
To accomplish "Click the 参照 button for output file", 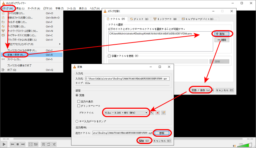I will (162, 133).
